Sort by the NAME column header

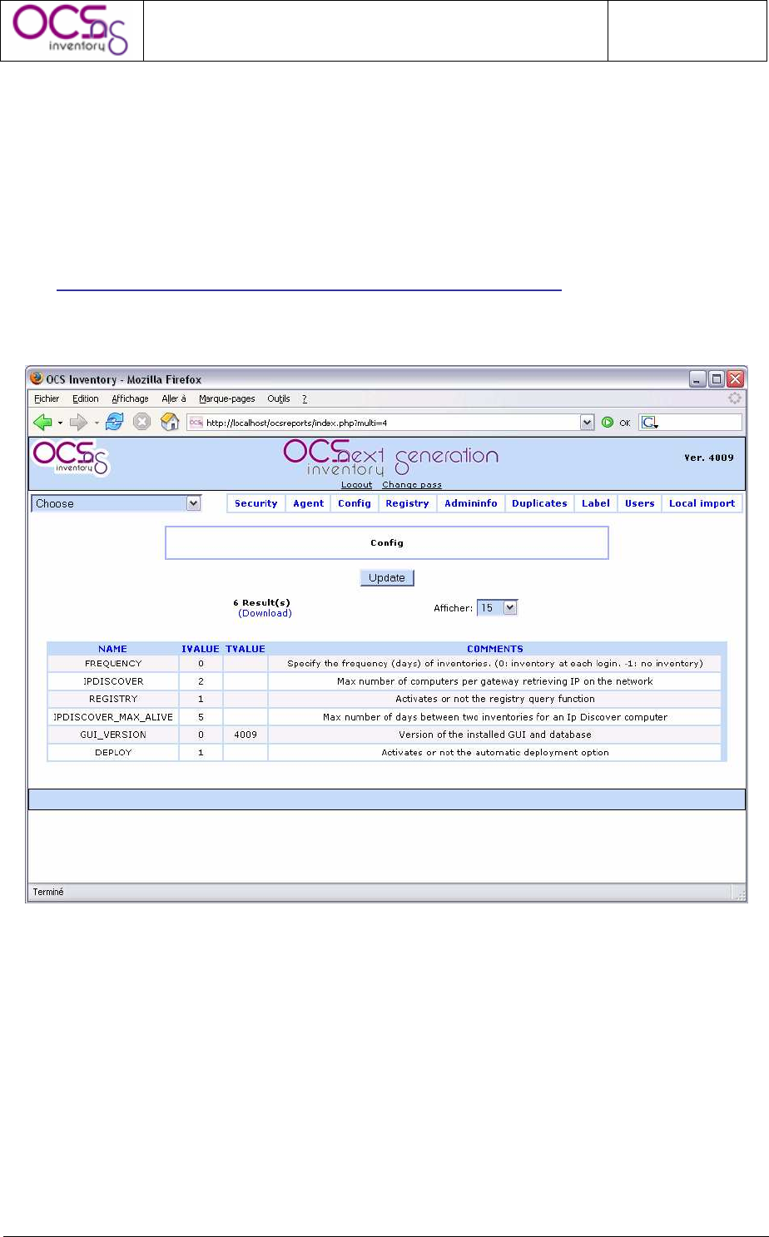coord(113,649)
